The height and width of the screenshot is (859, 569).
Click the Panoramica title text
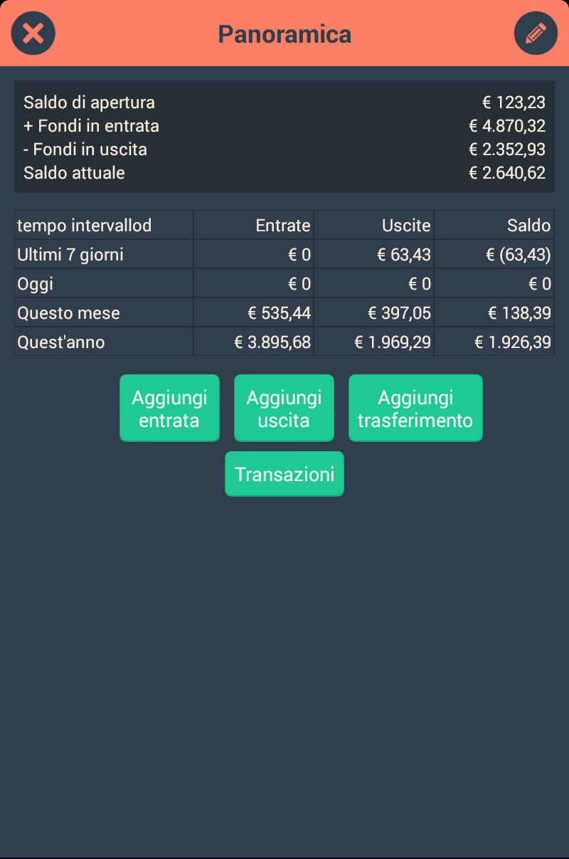284,33
